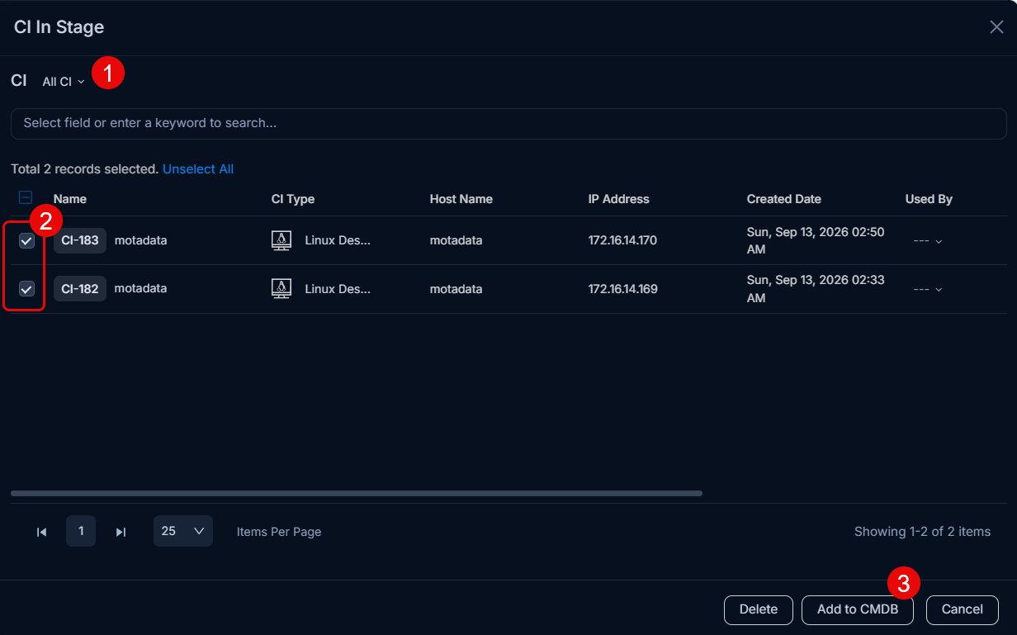Image resolution: width=1017 pixels, height=635 pixels.
Task: Click the 02:50 AM created date cell
Action: [816, 240]
